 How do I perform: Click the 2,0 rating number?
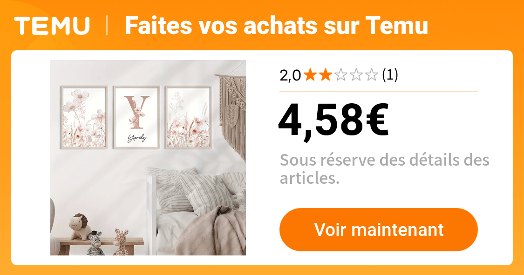pos(290,75)
